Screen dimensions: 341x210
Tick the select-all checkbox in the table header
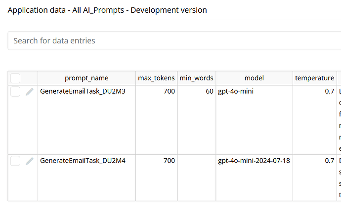(x=15, y=78)
